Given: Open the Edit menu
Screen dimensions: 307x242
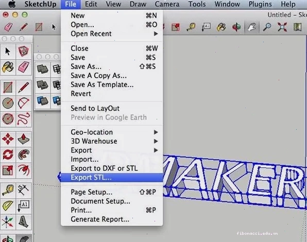Looking at the screenshot, I should [x=91, y=4].
